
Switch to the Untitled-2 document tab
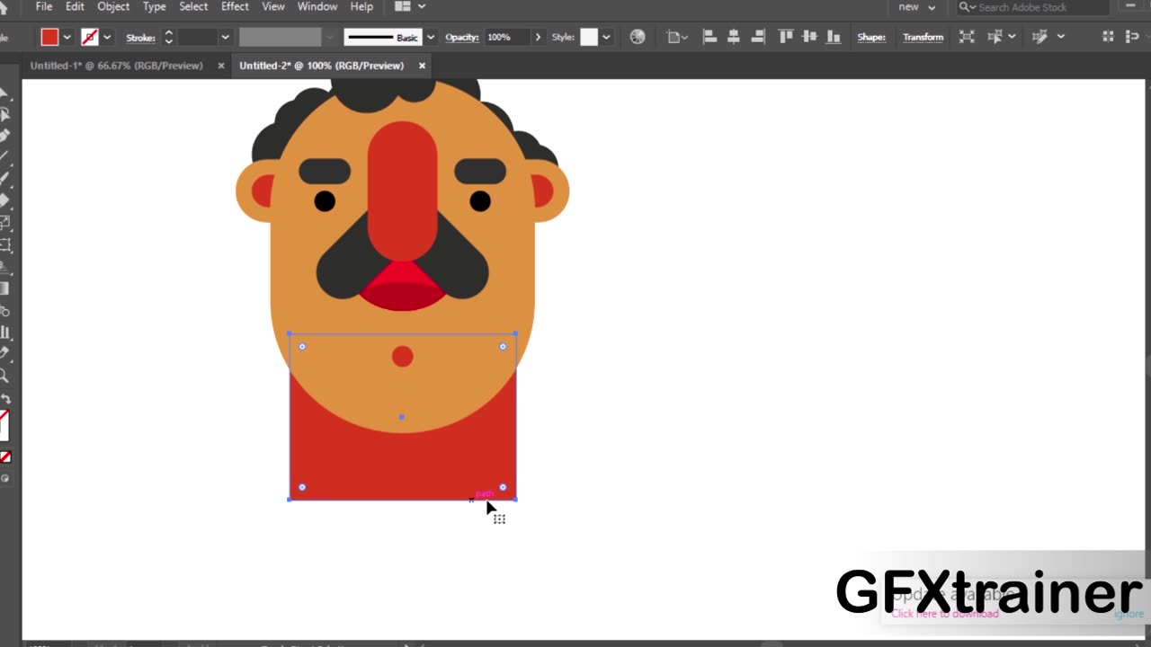(x=322, y=66)
